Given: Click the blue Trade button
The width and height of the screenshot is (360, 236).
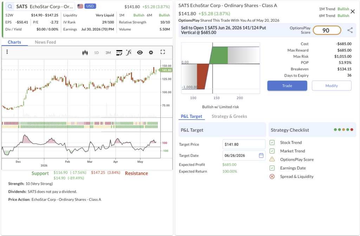Looking at the screenshot, I should (x=287, y=86).
